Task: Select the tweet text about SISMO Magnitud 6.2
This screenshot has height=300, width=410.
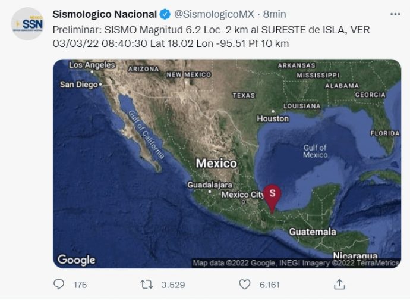Action: (212, 37)
